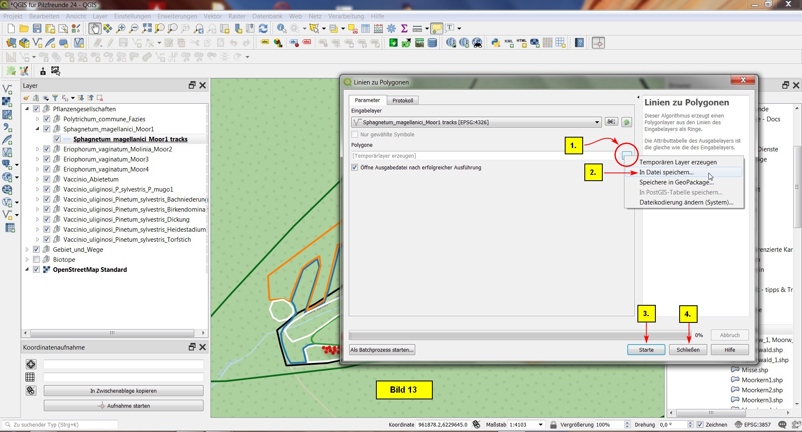Open the attribute table icon
Screen dimensions: 802x432
(x=365, y=28)
